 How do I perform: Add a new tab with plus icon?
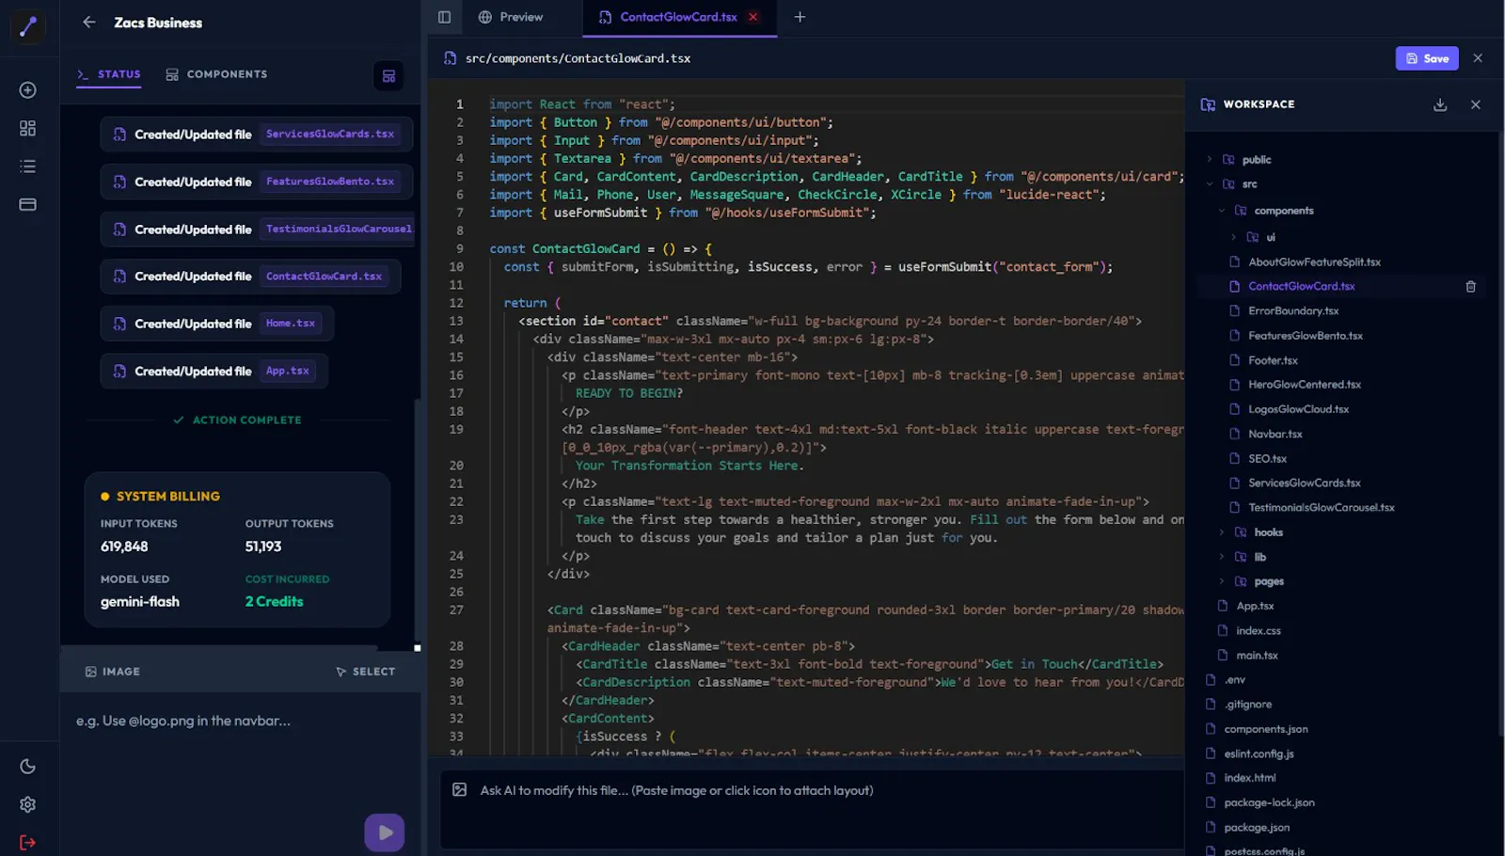point(800,17)
